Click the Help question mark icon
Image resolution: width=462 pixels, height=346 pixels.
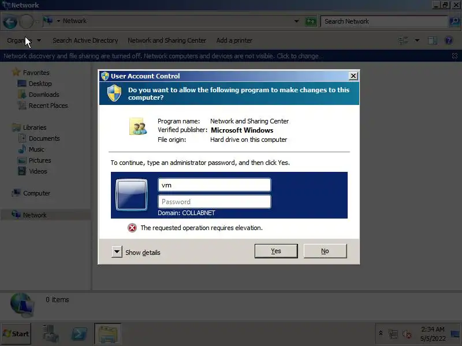449,40
